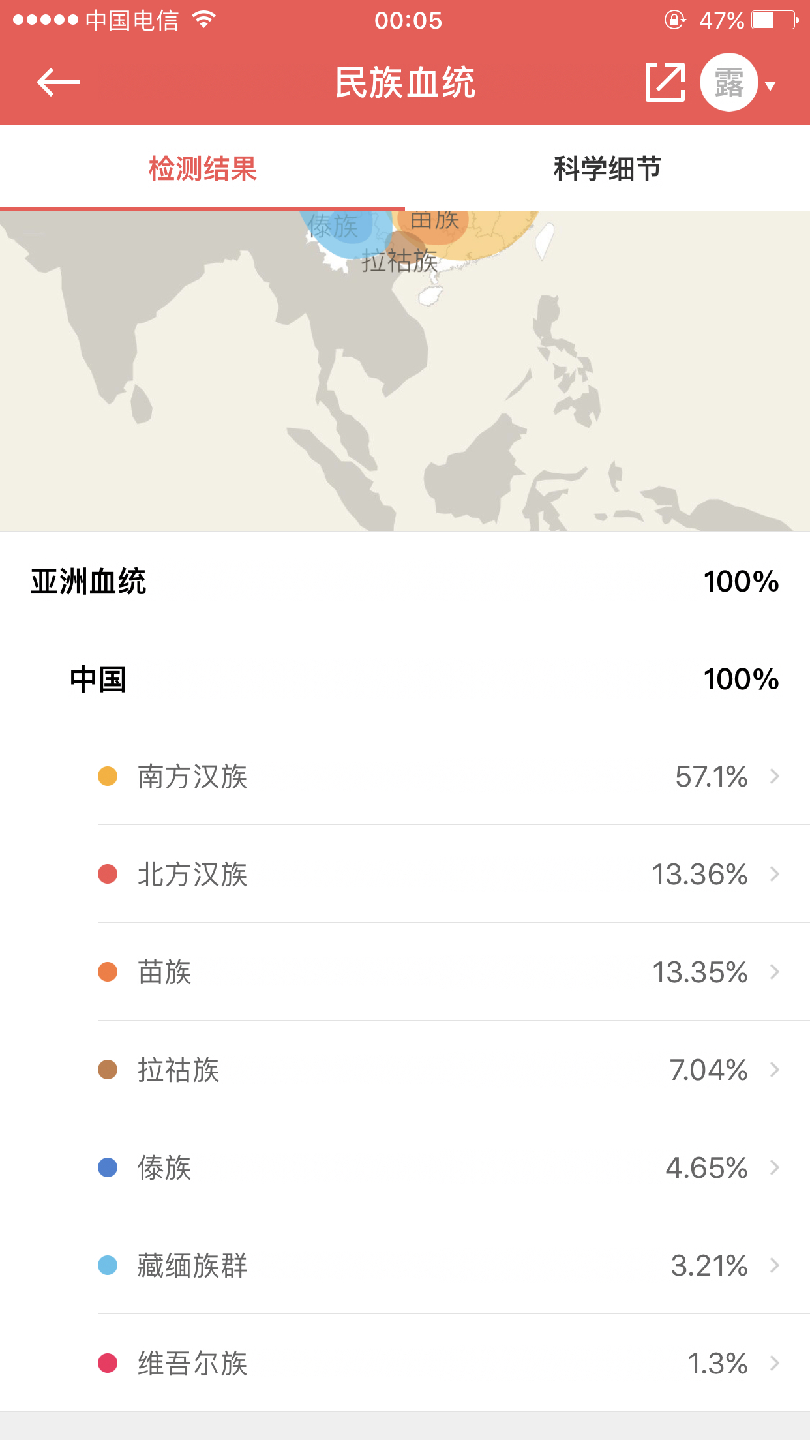This screenshot has width=810, height=1440.
Task: Tap the 亚洲血统 section header
Action: point(89,581)
